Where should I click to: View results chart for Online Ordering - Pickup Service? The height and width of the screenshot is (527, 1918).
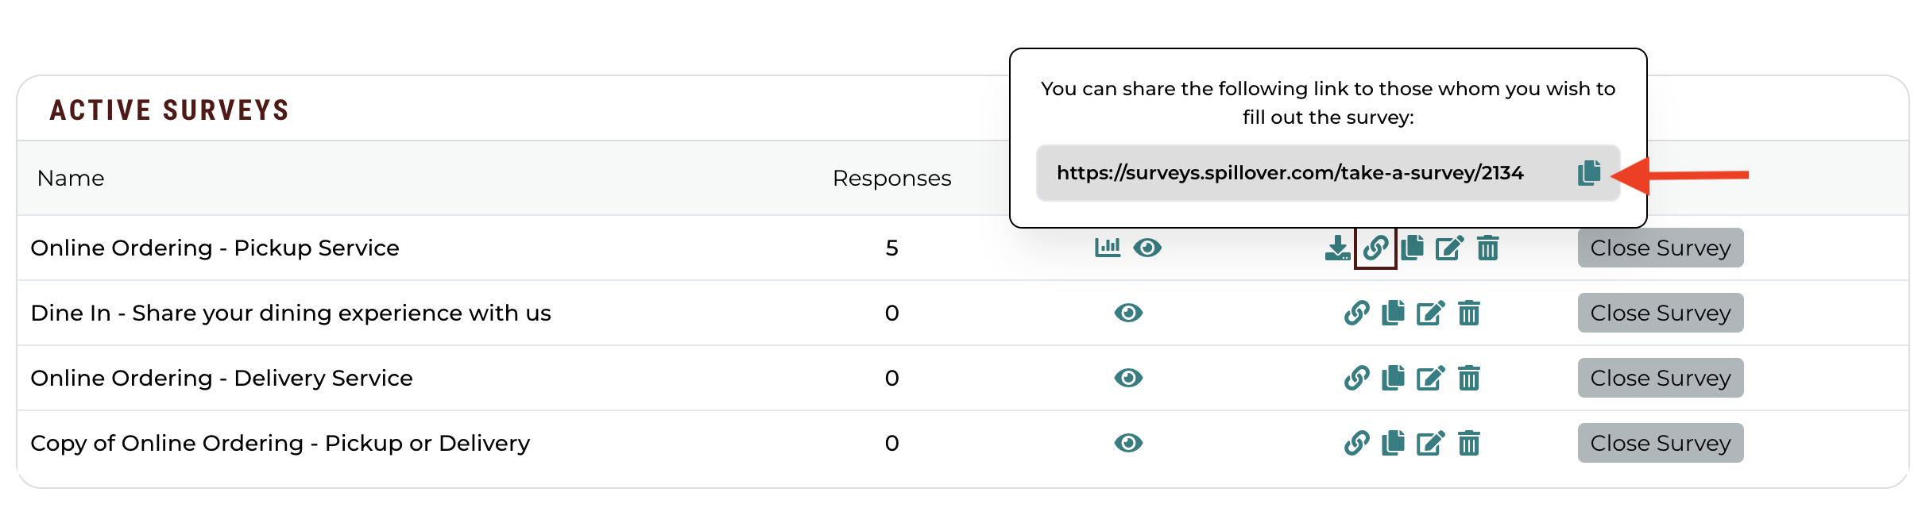[x=1108, y=248]
